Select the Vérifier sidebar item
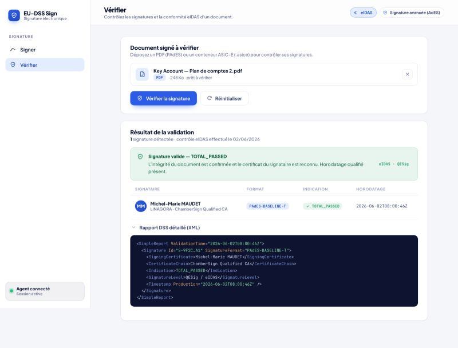This screenshot has height=348, width=458. pos(45,65)
